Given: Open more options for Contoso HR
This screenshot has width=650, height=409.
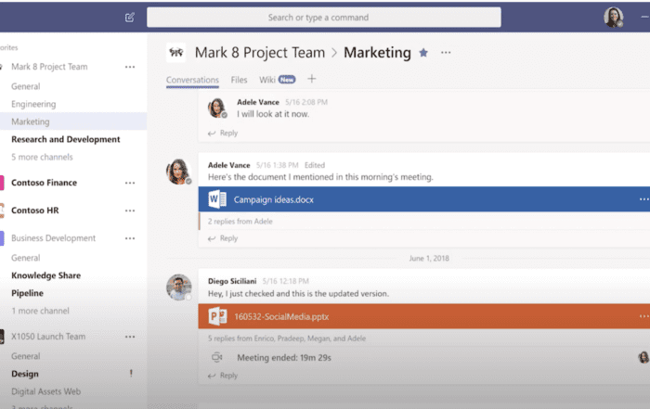Looking at the screenshot, I should click(x=130, y=211).
